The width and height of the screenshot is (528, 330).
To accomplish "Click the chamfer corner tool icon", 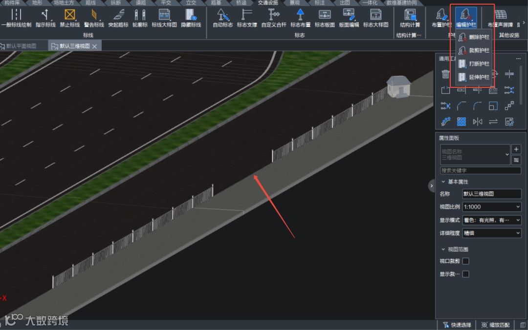I will click(x=462, y=106).
